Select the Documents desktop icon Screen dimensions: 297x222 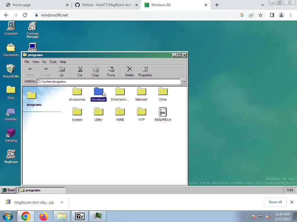(11, 50)
